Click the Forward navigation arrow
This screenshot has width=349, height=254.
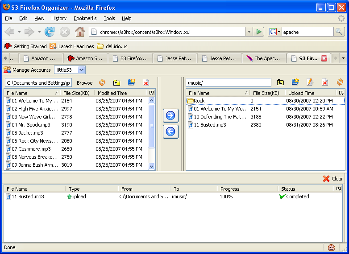point(29,32)
